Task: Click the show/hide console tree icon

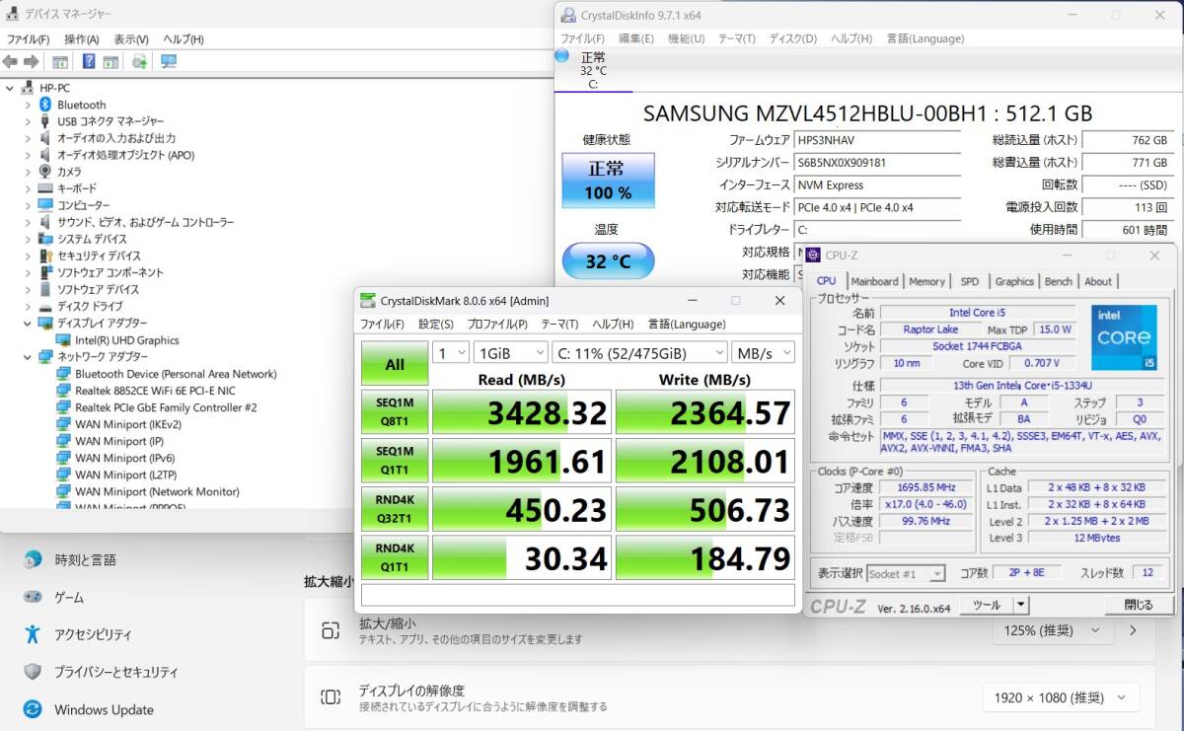Action: coord(60,62)
